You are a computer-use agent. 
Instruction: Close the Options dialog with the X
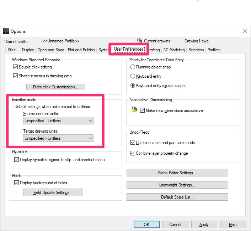click(245, 31)
